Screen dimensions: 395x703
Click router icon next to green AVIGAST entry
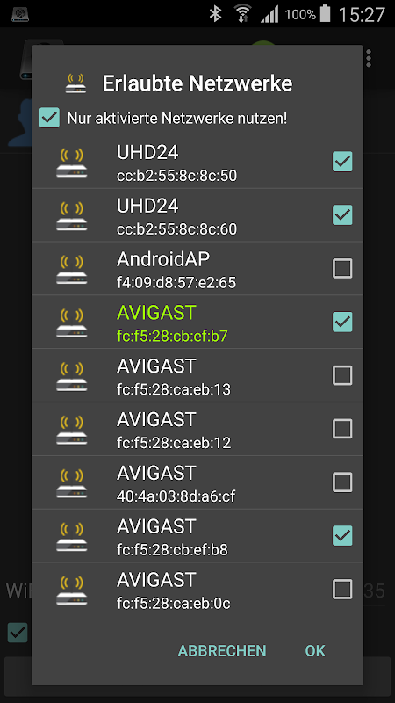pyautogui.click(x=72, y=323)
